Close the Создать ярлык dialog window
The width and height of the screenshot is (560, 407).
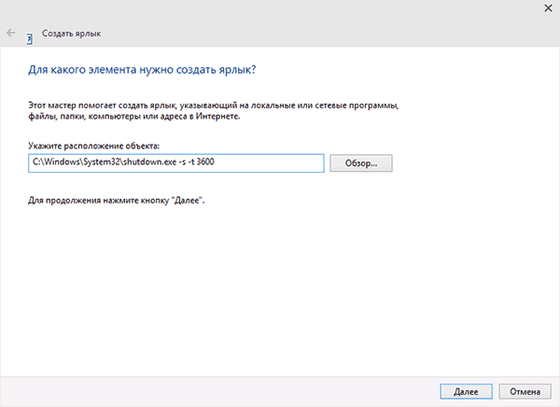[546, 7]
